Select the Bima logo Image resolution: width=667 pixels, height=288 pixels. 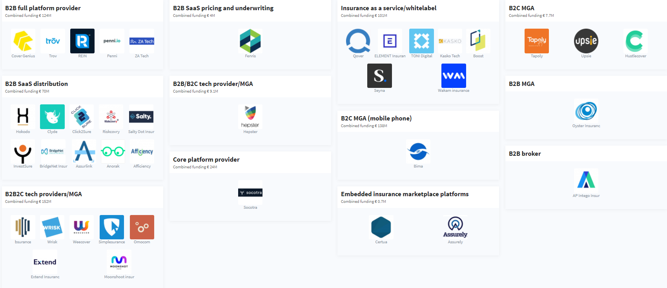pyautogui.click(x=418, y=151)
